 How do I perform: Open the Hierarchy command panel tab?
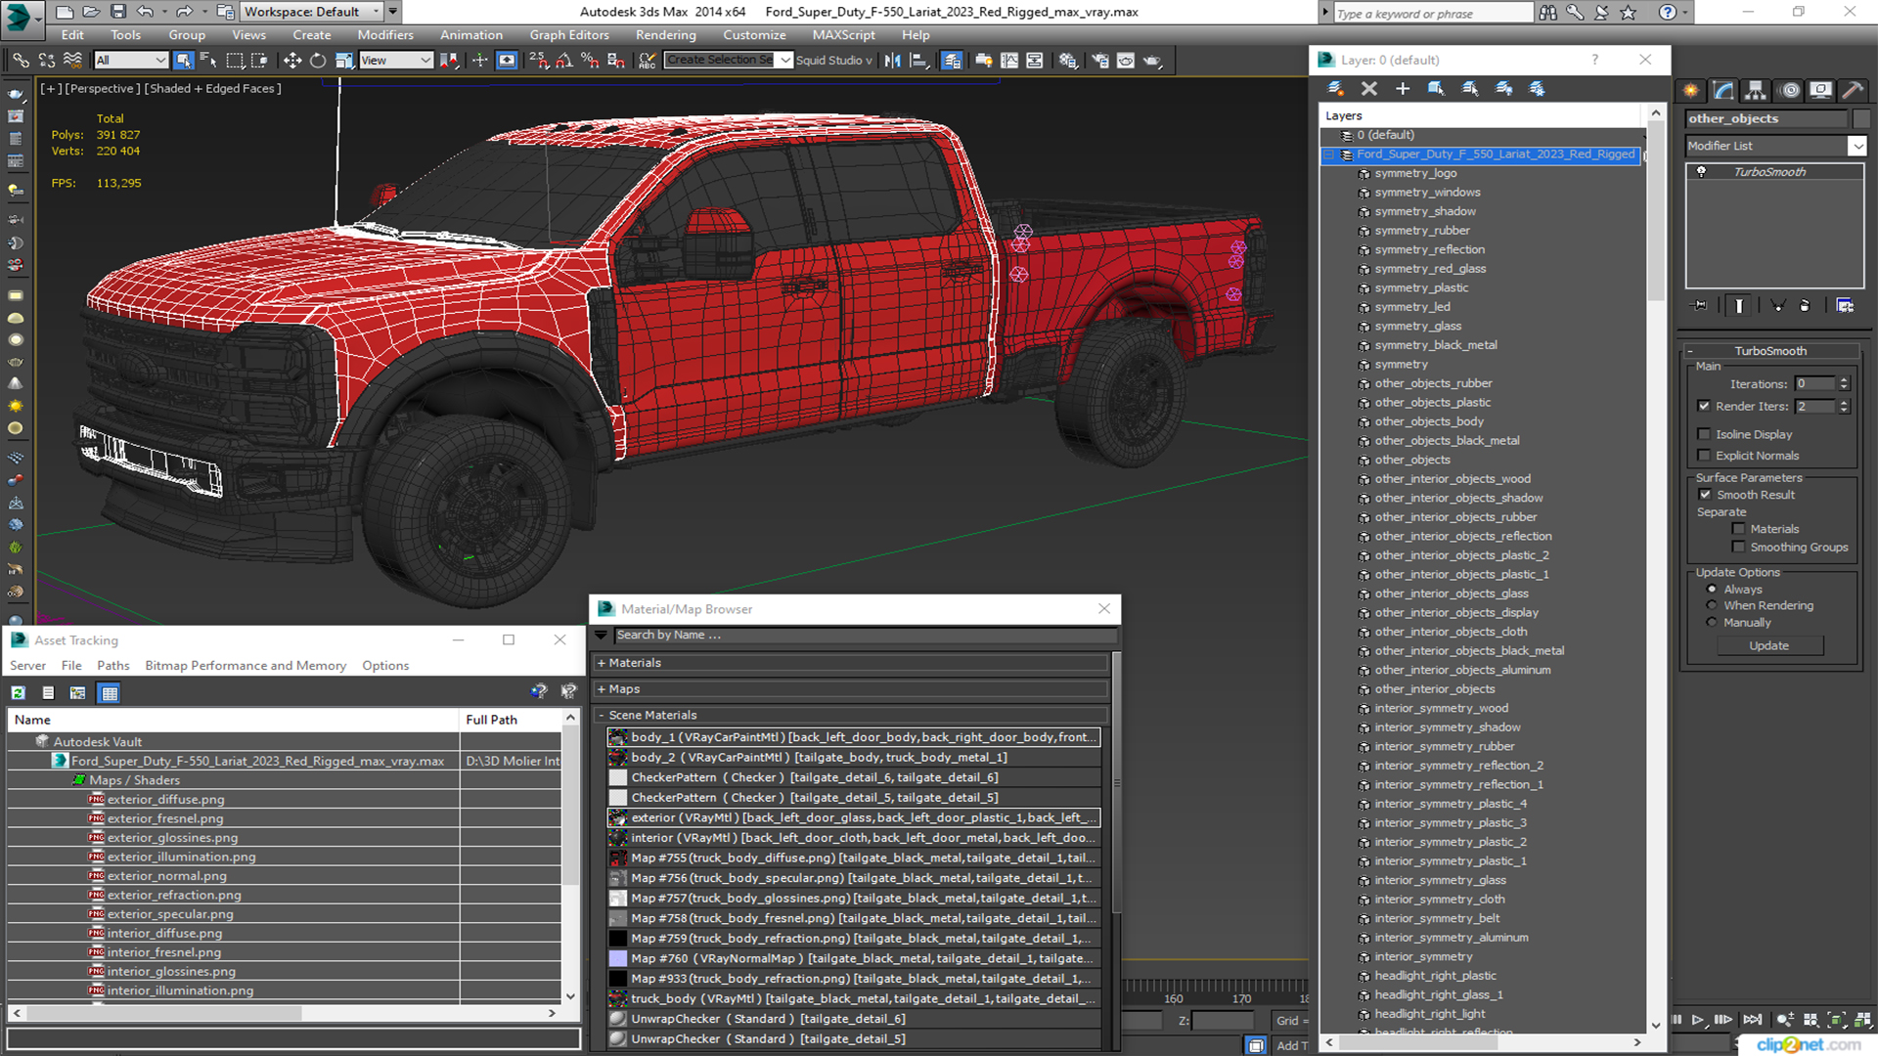point(1756,90)
